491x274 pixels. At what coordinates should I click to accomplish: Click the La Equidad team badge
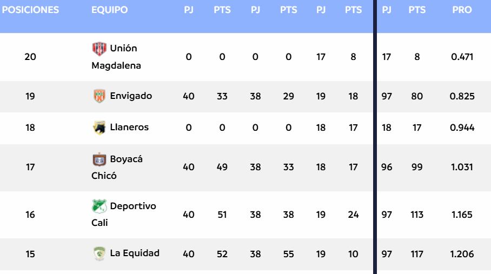[99, 253]
